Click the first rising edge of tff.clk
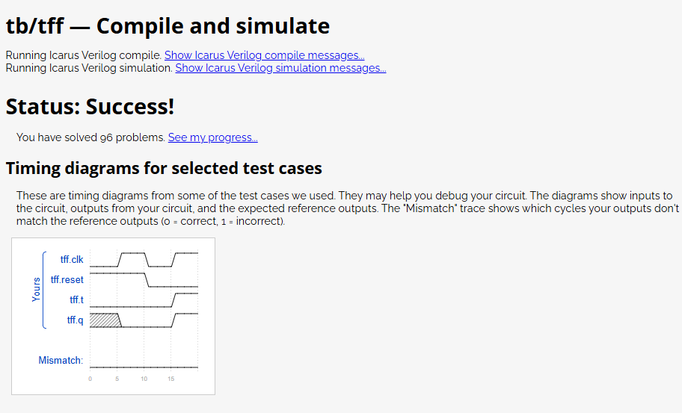The height and width of the screenshot is (413, 682). tap(120, 260)
